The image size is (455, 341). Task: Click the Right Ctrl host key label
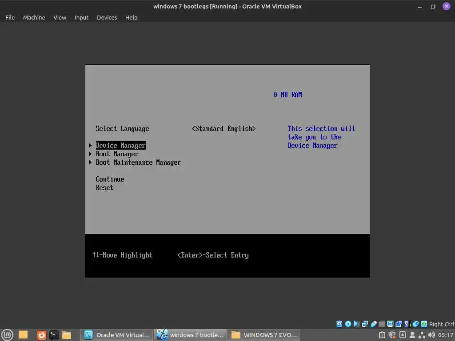(441, 324)
